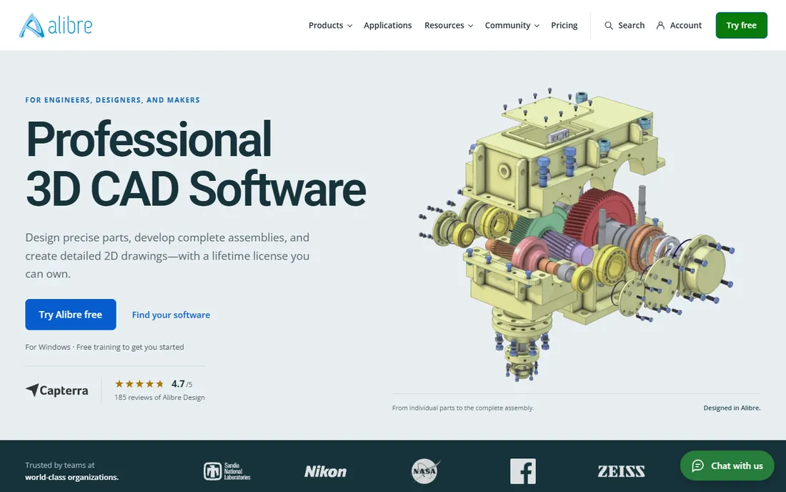786x492 pixels.
Task: Click the From individual parts caption text
Action: tap(463, 408)
